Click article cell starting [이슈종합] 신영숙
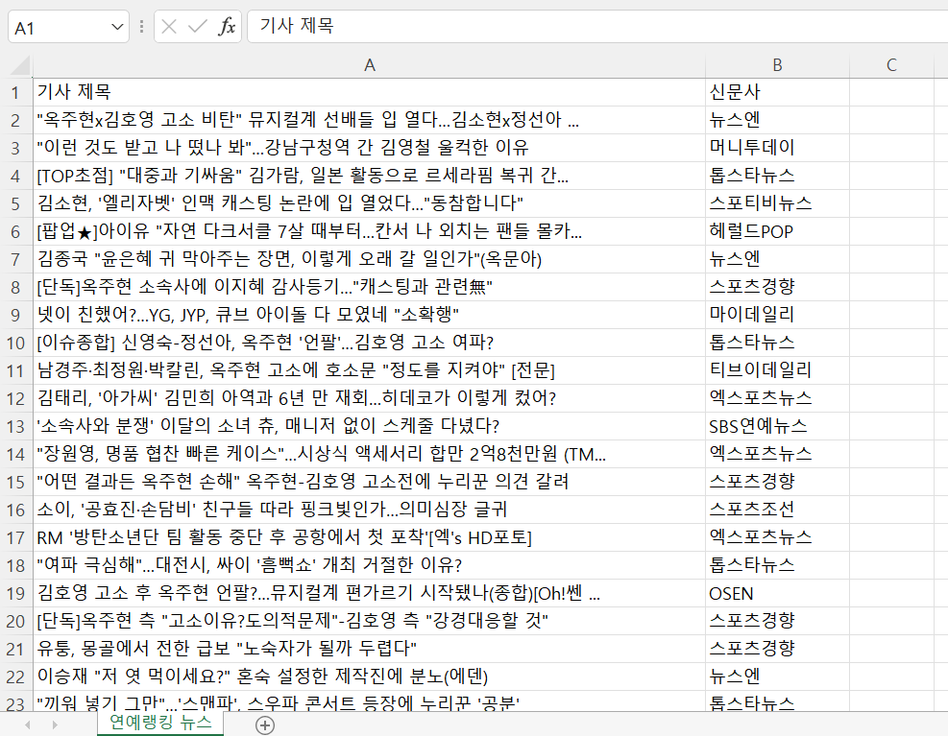Viewport: 948px width, 736px height. [x=369, y=342]
